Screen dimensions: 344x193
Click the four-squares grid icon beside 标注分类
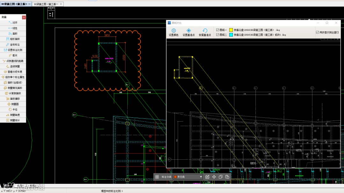point(157,177)
